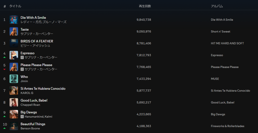The height and width of the screenshot is (133, 258).
Task: Open the Short n' Sweet album link
Action: click(220, 31)
